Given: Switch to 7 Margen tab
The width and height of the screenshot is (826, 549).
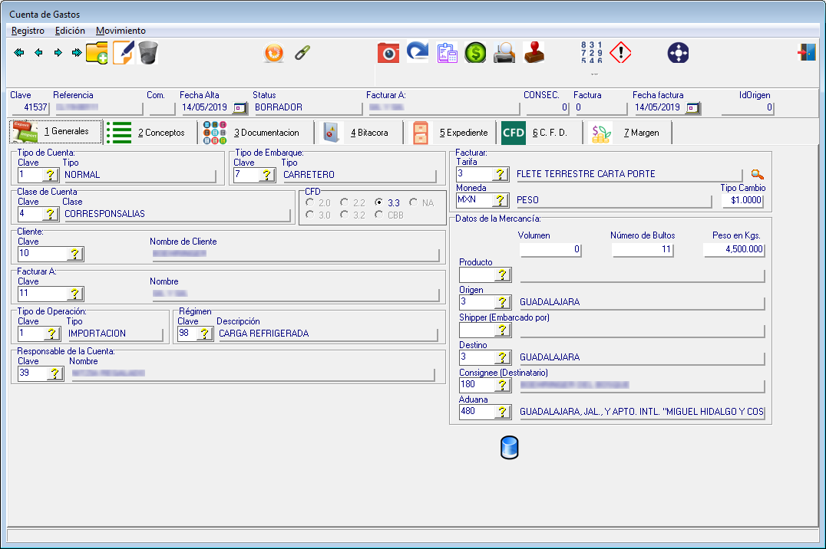Looking at the screenshot, I should pyautogui.click(x=627, y=133).
